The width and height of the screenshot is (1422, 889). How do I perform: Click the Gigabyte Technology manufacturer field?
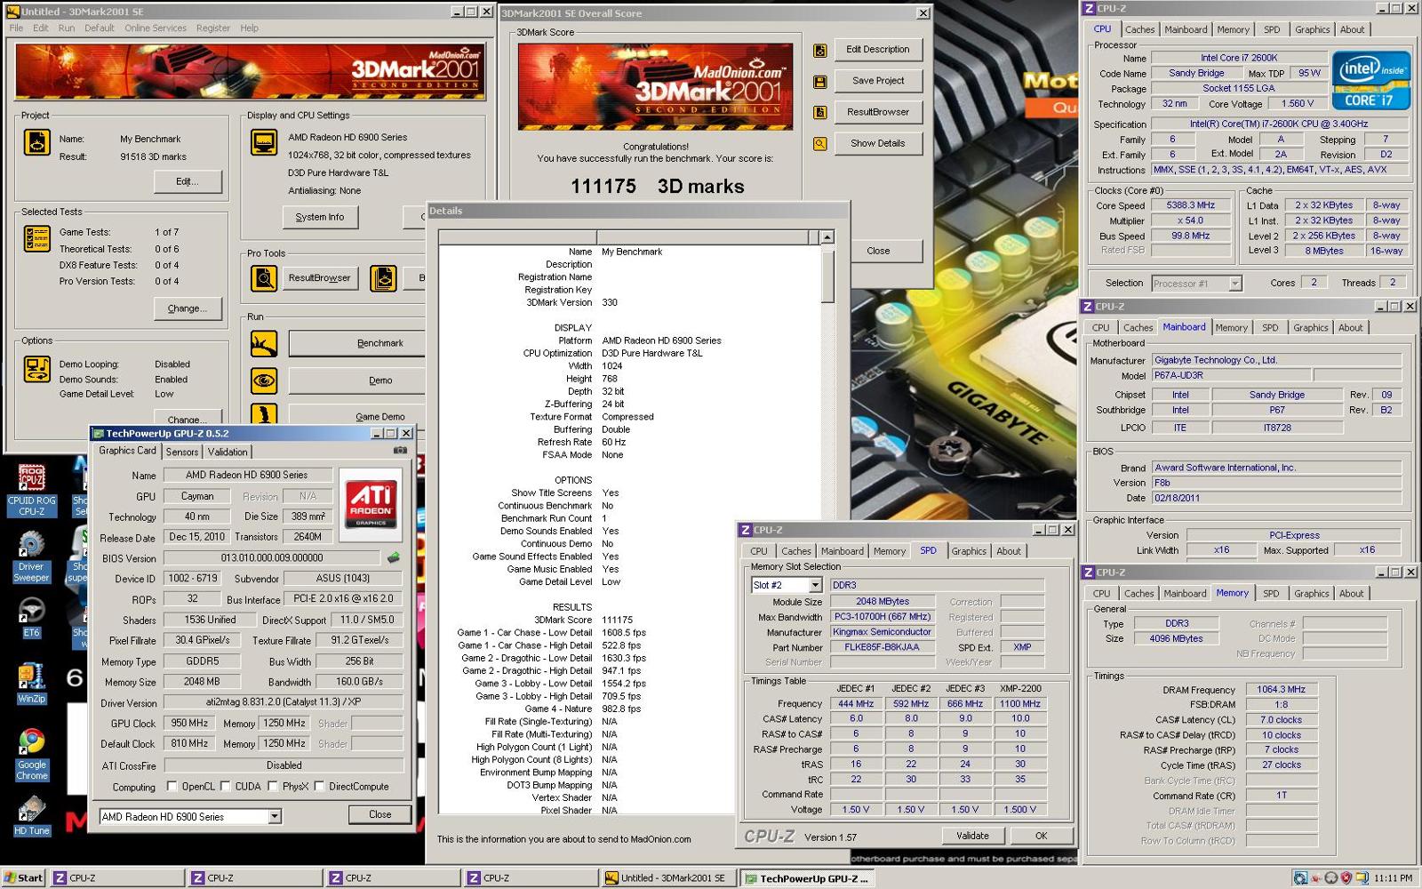(1276, 360)
